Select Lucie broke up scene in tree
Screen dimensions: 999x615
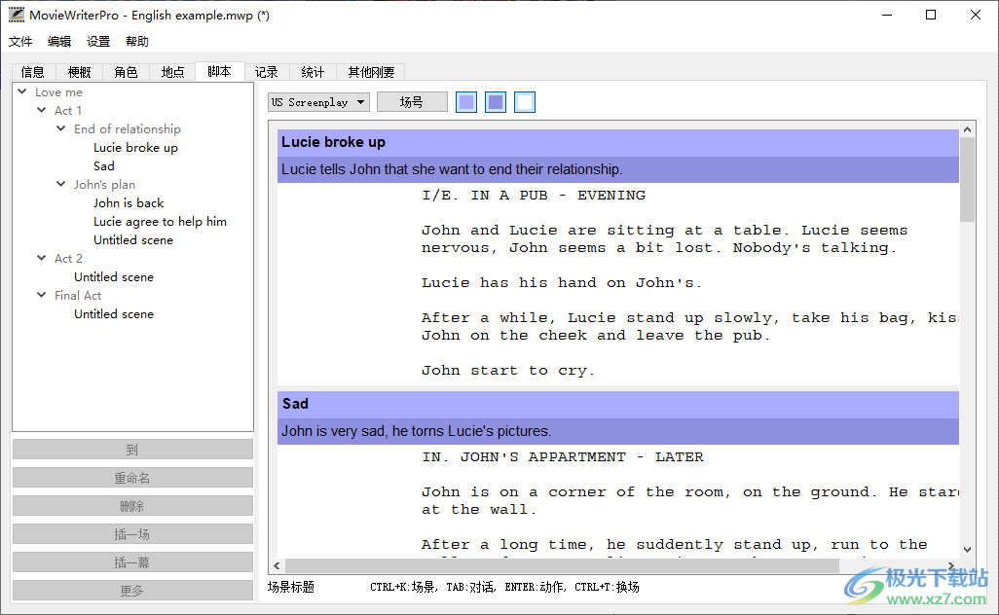(x=135, y=147)
